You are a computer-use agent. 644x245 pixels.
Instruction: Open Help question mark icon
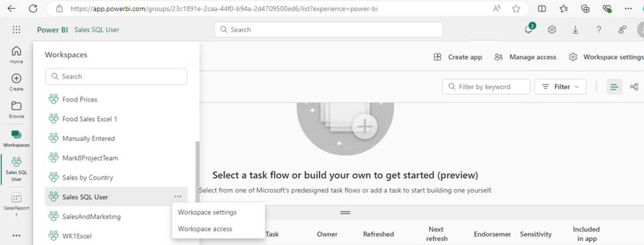pyautogui.click(x=599, y=29)
